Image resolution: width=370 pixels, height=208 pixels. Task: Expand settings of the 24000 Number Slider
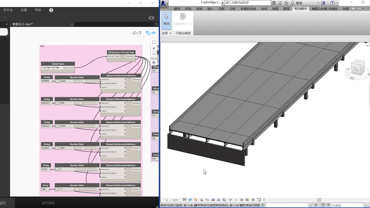[x=57, y=81]
